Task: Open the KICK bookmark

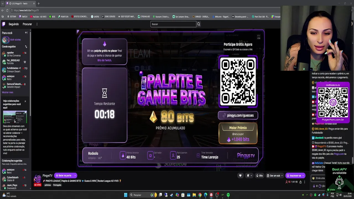Action: coord(52,17)
